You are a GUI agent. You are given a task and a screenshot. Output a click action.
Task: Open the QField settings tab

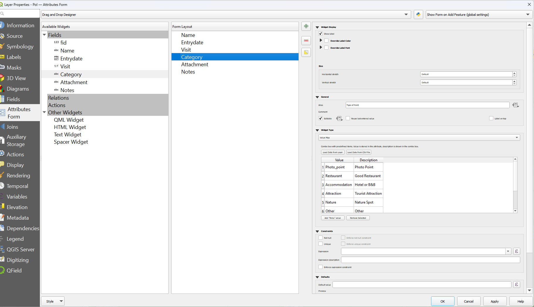point(14,271)
